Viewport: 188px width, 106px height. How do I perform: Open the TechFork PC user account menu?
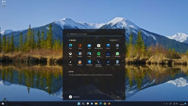74,97
